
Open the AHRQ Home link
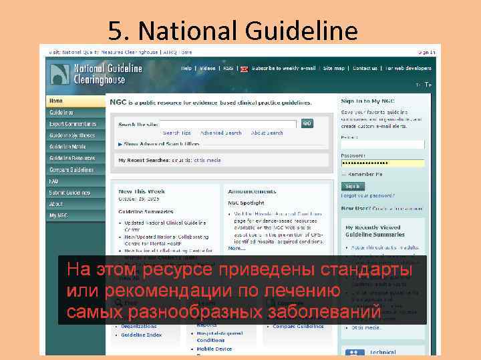click(177, 53)
